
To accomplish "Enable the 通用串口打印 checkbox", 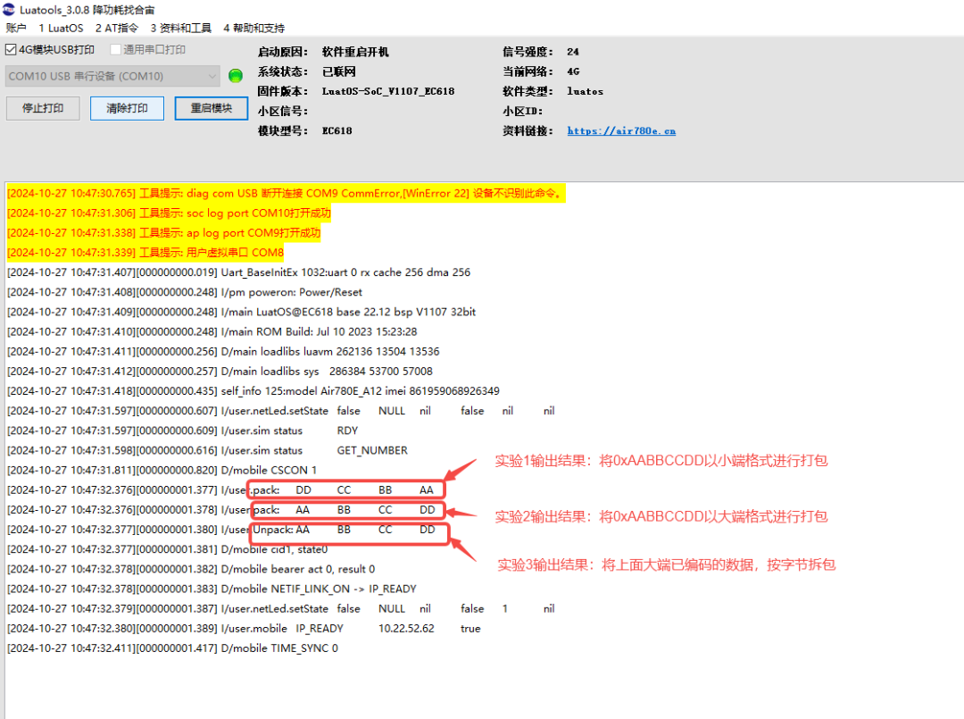I will pyautogui.click(x=115, y=50).
